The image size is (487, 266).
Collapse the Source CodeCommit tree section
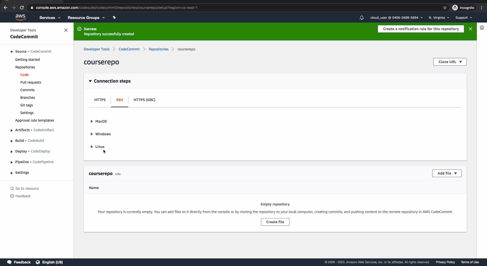click(11, 52)
